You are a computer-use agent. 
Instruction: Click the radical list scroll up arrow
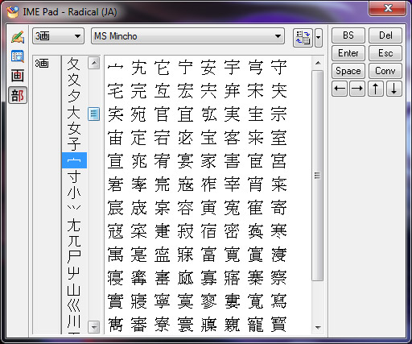pyautogui.click(x=94, y=63)
